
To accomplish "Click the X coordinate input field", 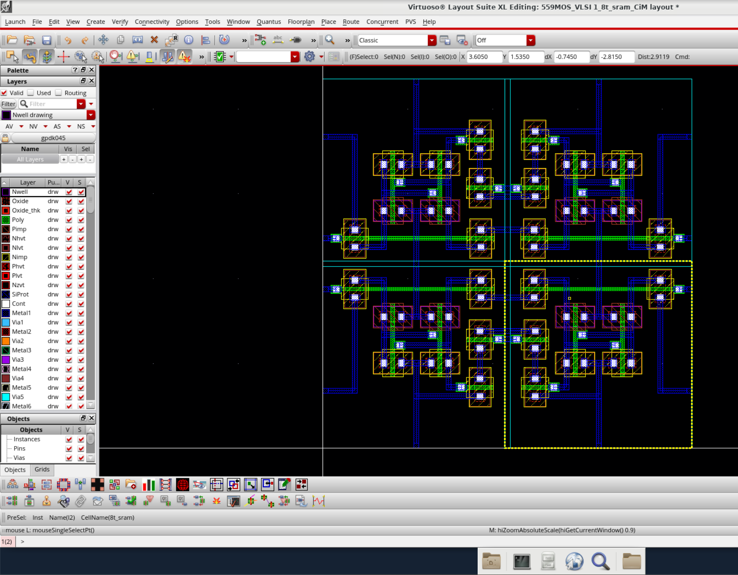I will pyautogui.click(x=484, y=57).
